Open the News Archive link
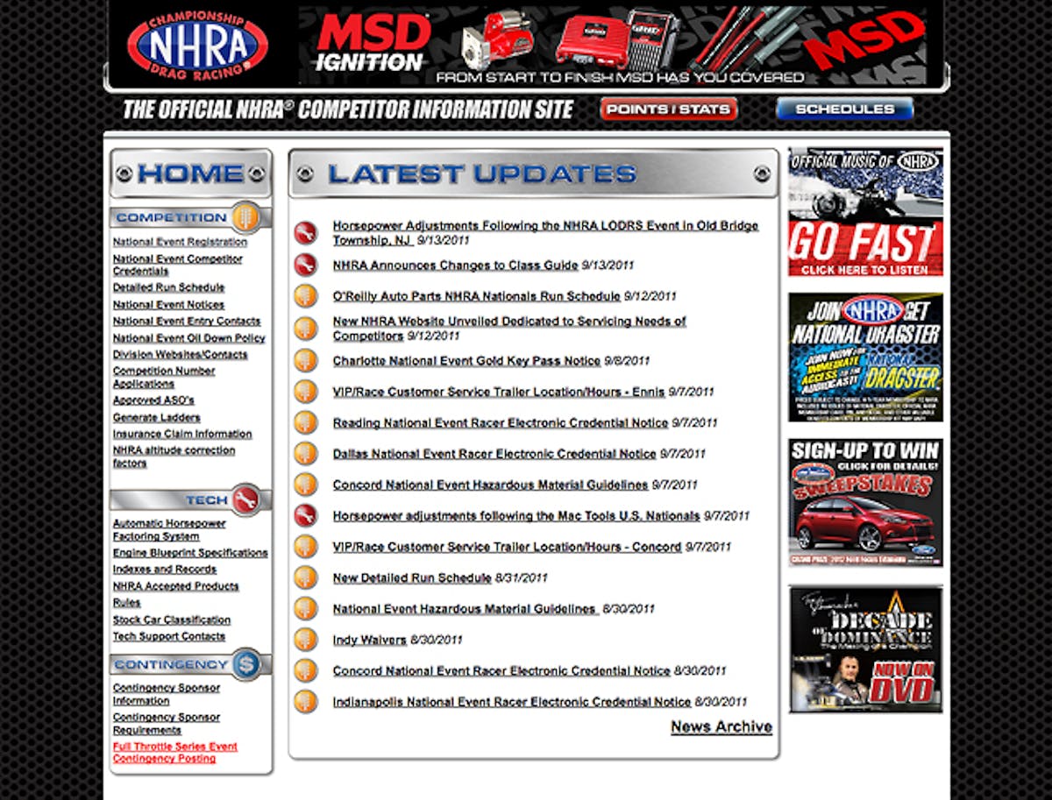 [x=721, y=726]
